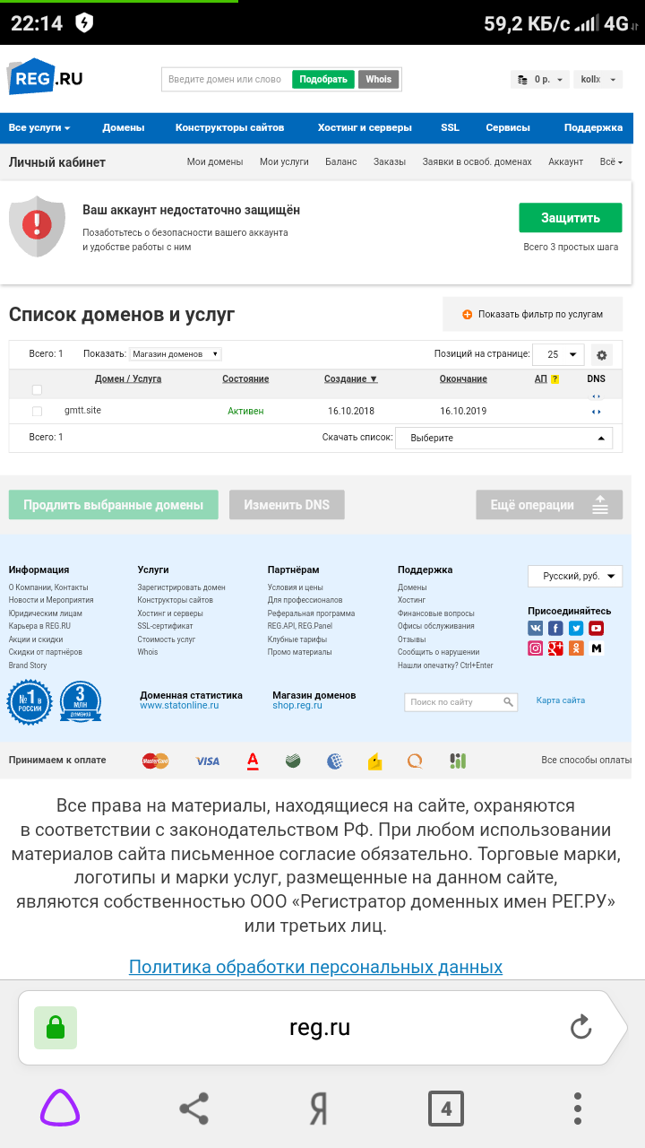The height and width of the screenshot is (1148, 645).
Task: Go to 'Баланс' tab in личный кабинет
Action: tap(340, 162)
